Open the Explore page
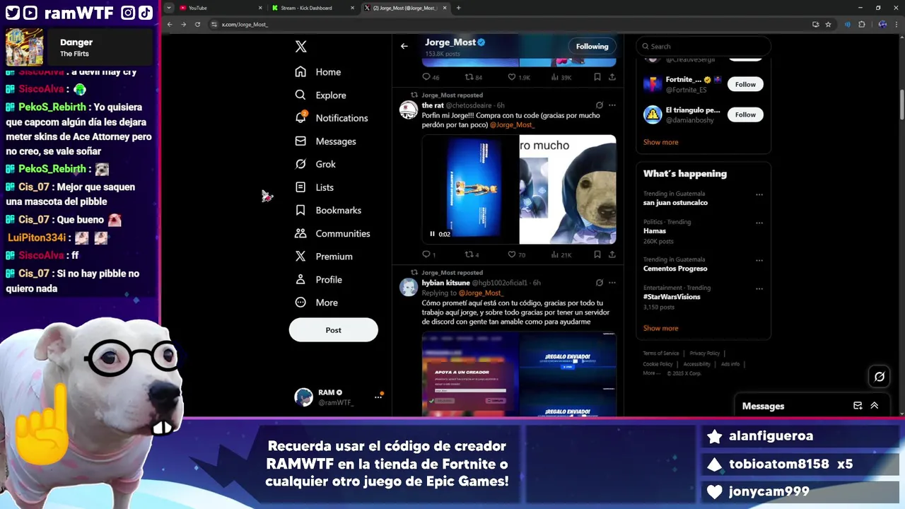The image size is (905, 509). click(320, 95)
